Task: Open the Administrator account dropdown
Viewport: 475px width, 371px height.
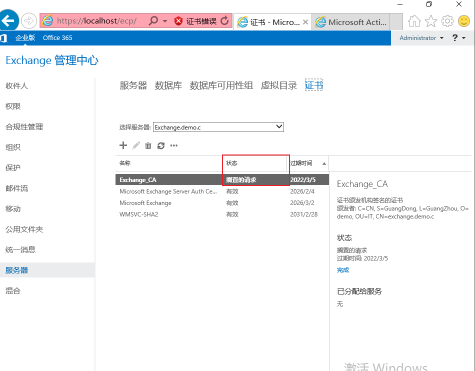Action: click(420, 37)
